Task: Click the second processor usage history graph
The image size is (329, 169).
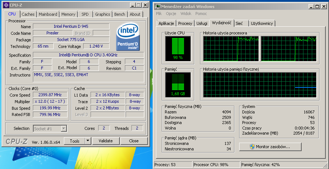Action: click(289, 49)
